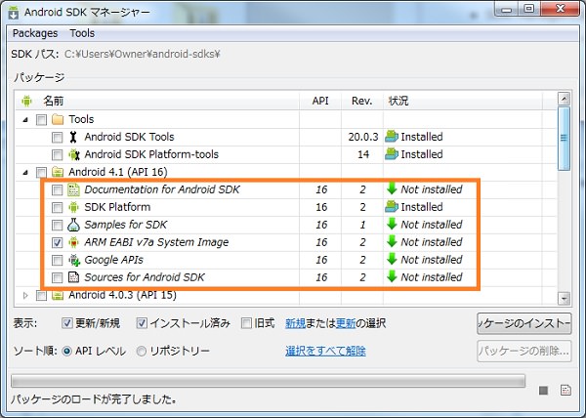Click the Not installed arrow for Sources for Android SDK
The image size is (586, 418).
tap(392, 276)
